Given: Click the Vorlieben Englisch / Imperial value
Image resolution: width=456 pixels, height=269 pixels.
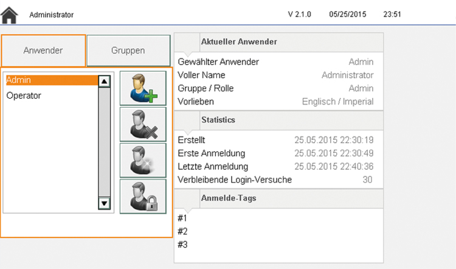Looking at the screenshot, I should pos(337,102).
